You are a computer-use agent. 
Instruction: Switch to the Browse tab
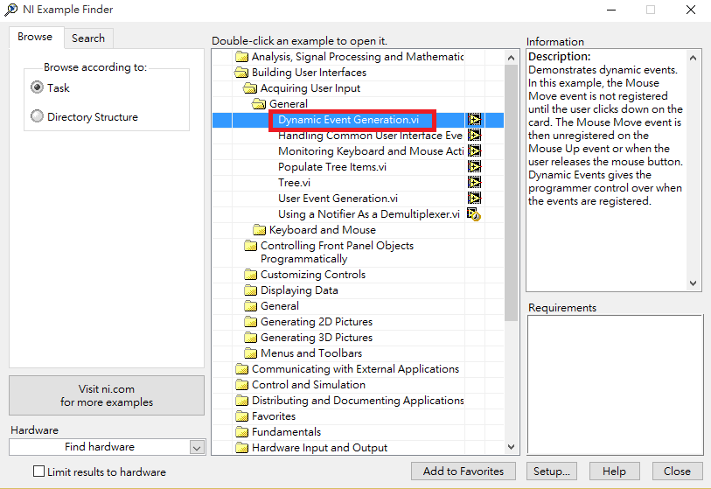tap(35, 37)
